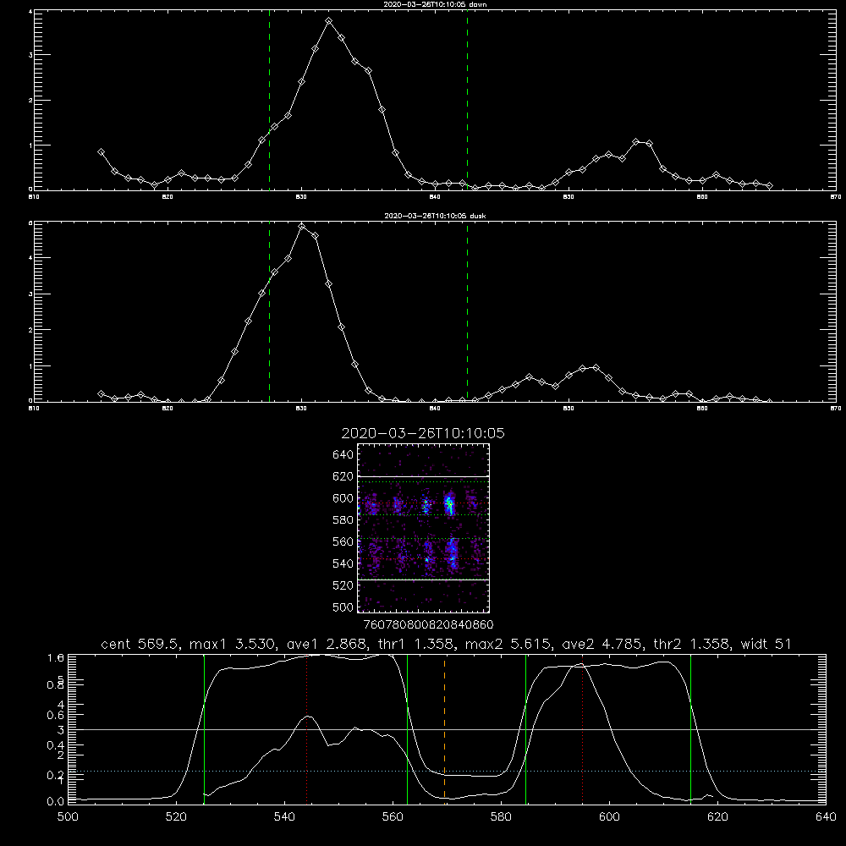Click the 600 label on the profile plot x-axis

point(609,817)
